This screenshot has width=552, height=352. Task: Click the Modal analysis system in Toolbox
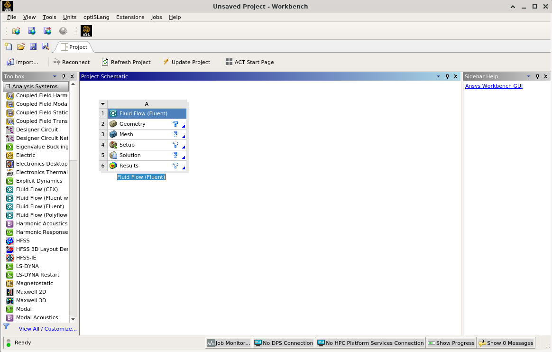tap(24, 309)
